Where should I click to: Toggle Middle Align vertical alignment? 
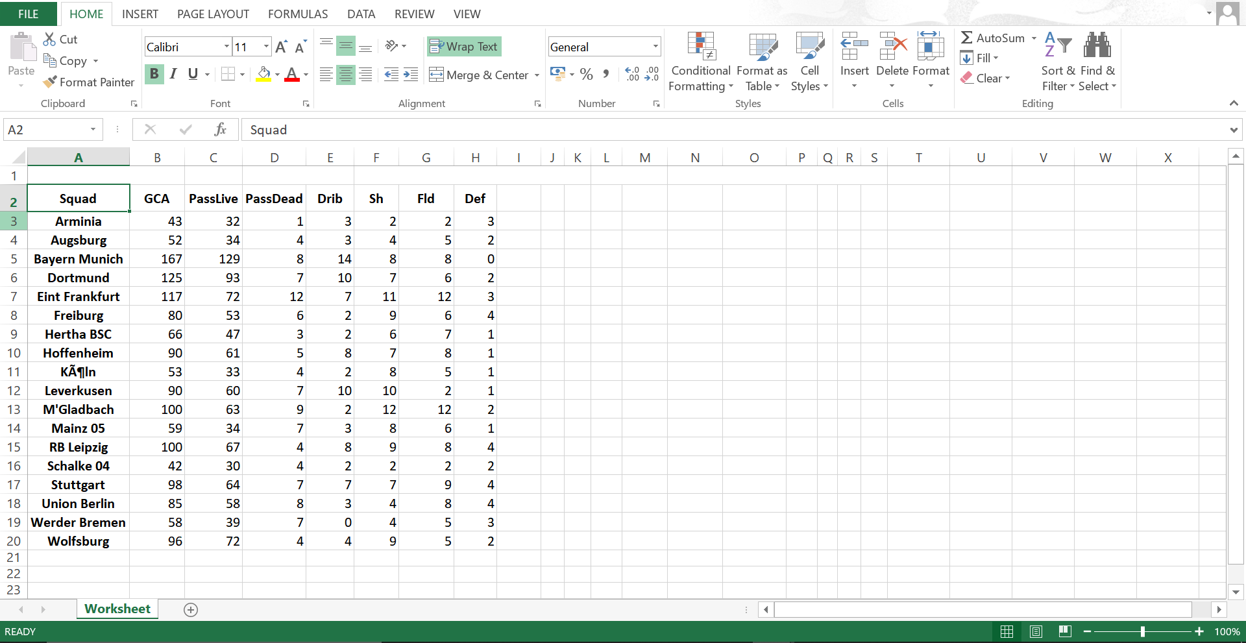point(346,46)
